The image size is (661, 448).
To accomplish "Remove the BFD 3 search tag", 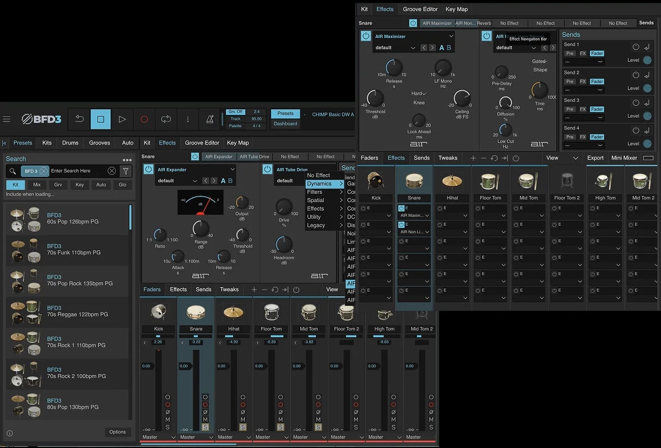I will click(x=44, y=171).
